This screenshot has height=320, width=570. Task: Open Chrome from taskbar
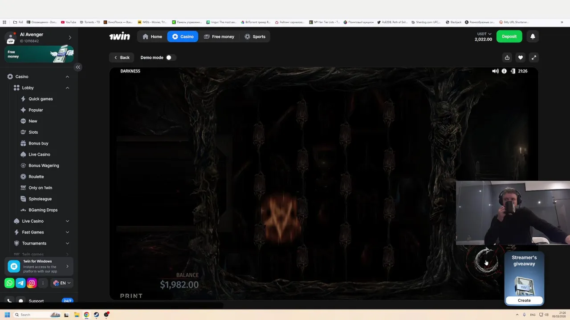(x=86, y=315)
